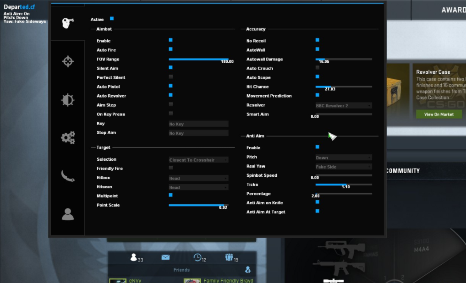Click the Stop Aim key bind field

pyautogui.click(x=198, y=133)
